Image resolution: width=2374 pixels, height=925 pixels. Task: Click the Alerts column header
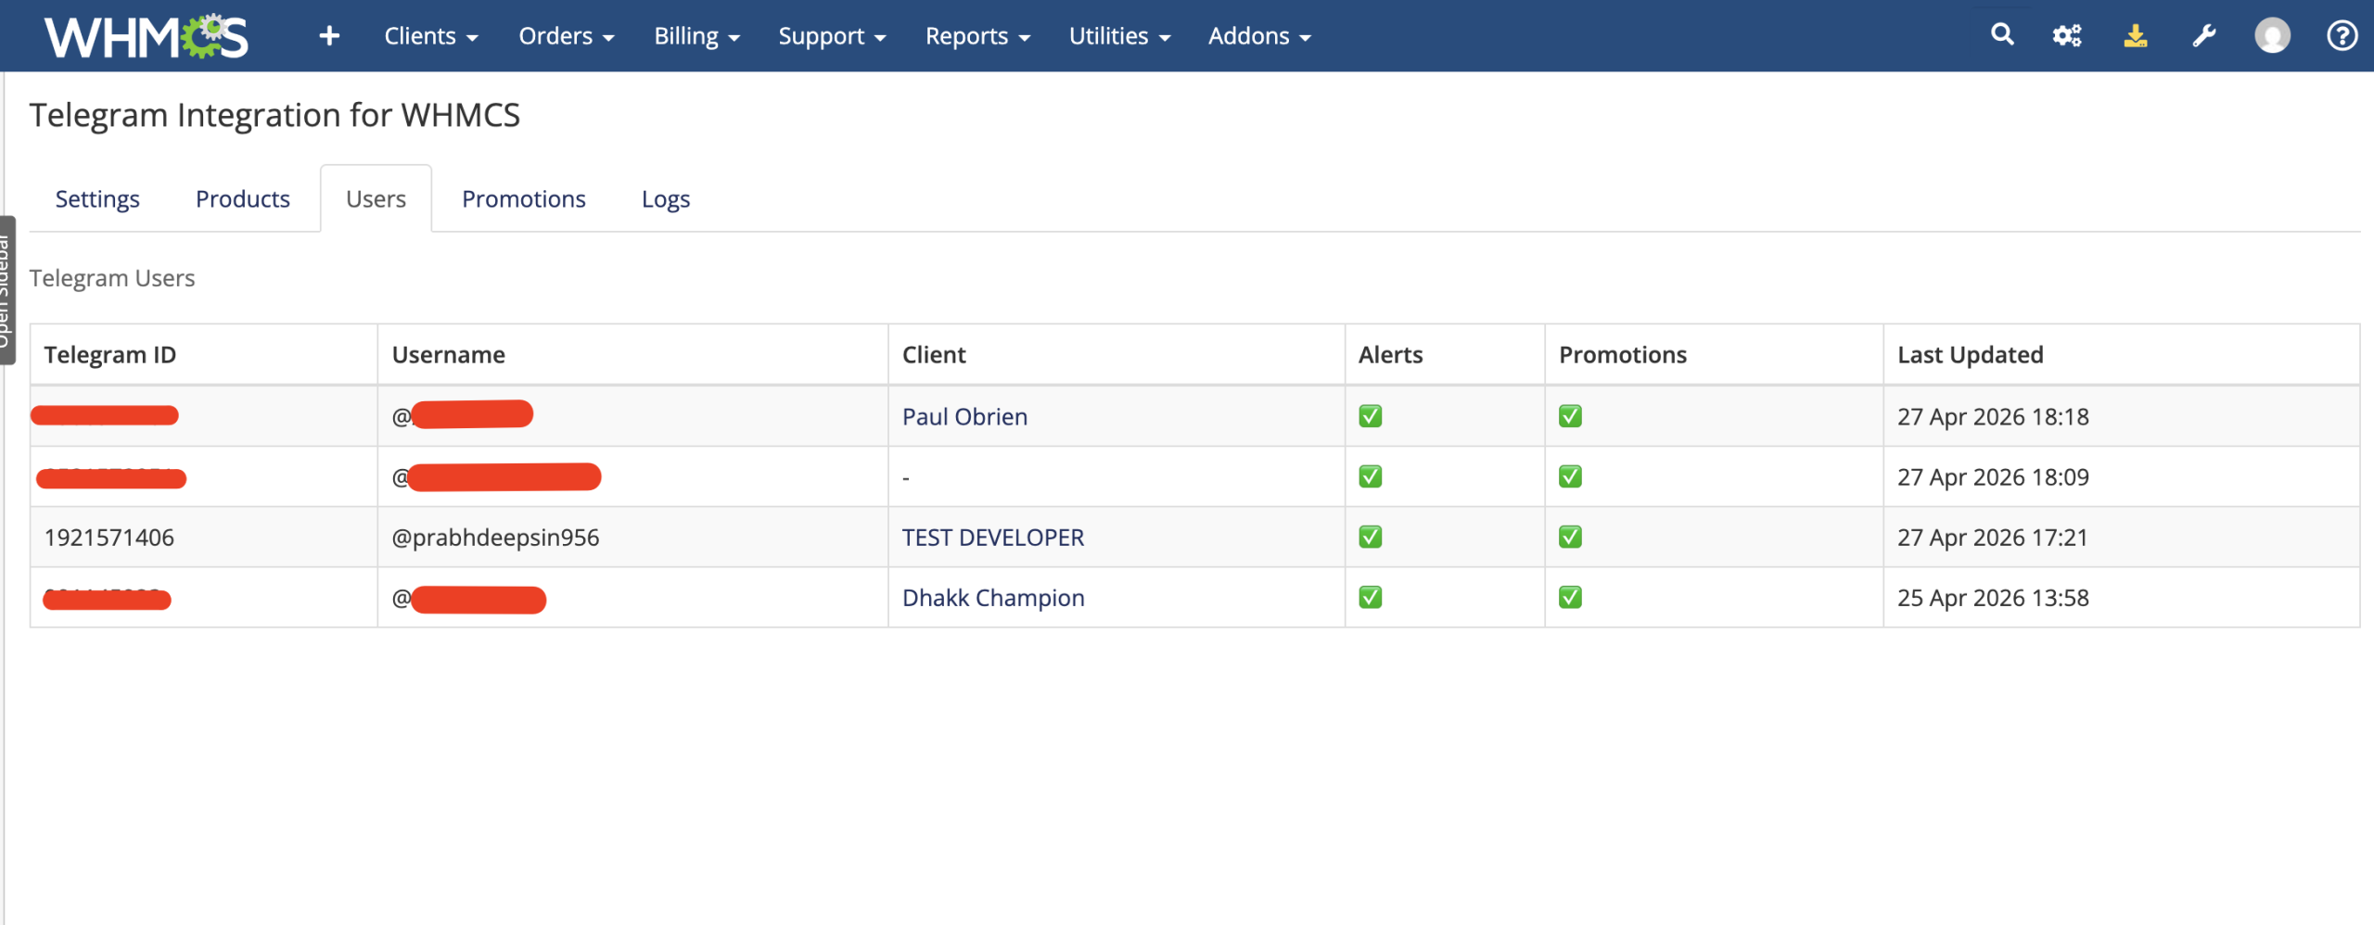click(x=1390, y=355)
